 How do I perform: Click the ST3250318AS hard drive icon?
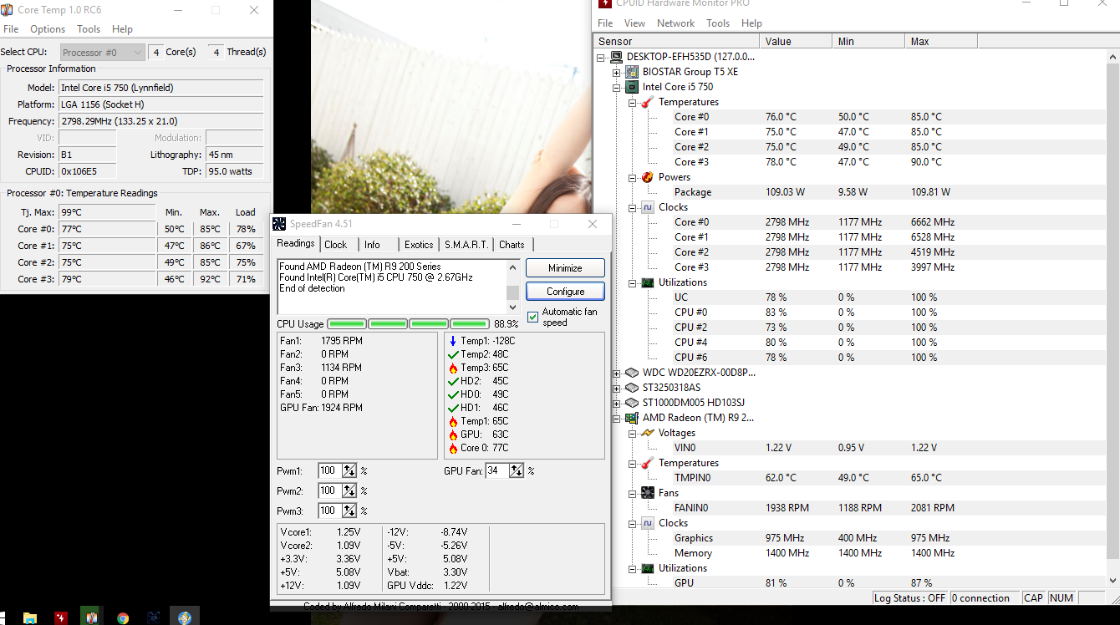633,388
